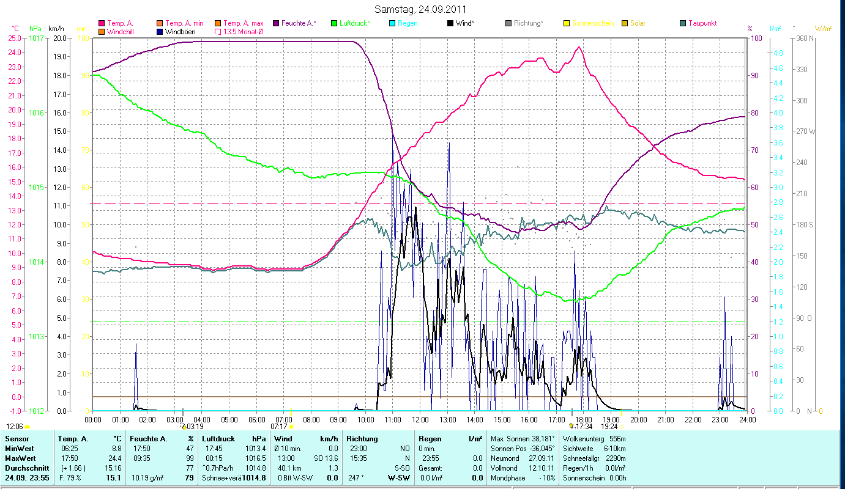This screenshot has height=489, width=845.
Task: Click the Samstag, 24.09.2011 chart title
Action: point(423,10)
